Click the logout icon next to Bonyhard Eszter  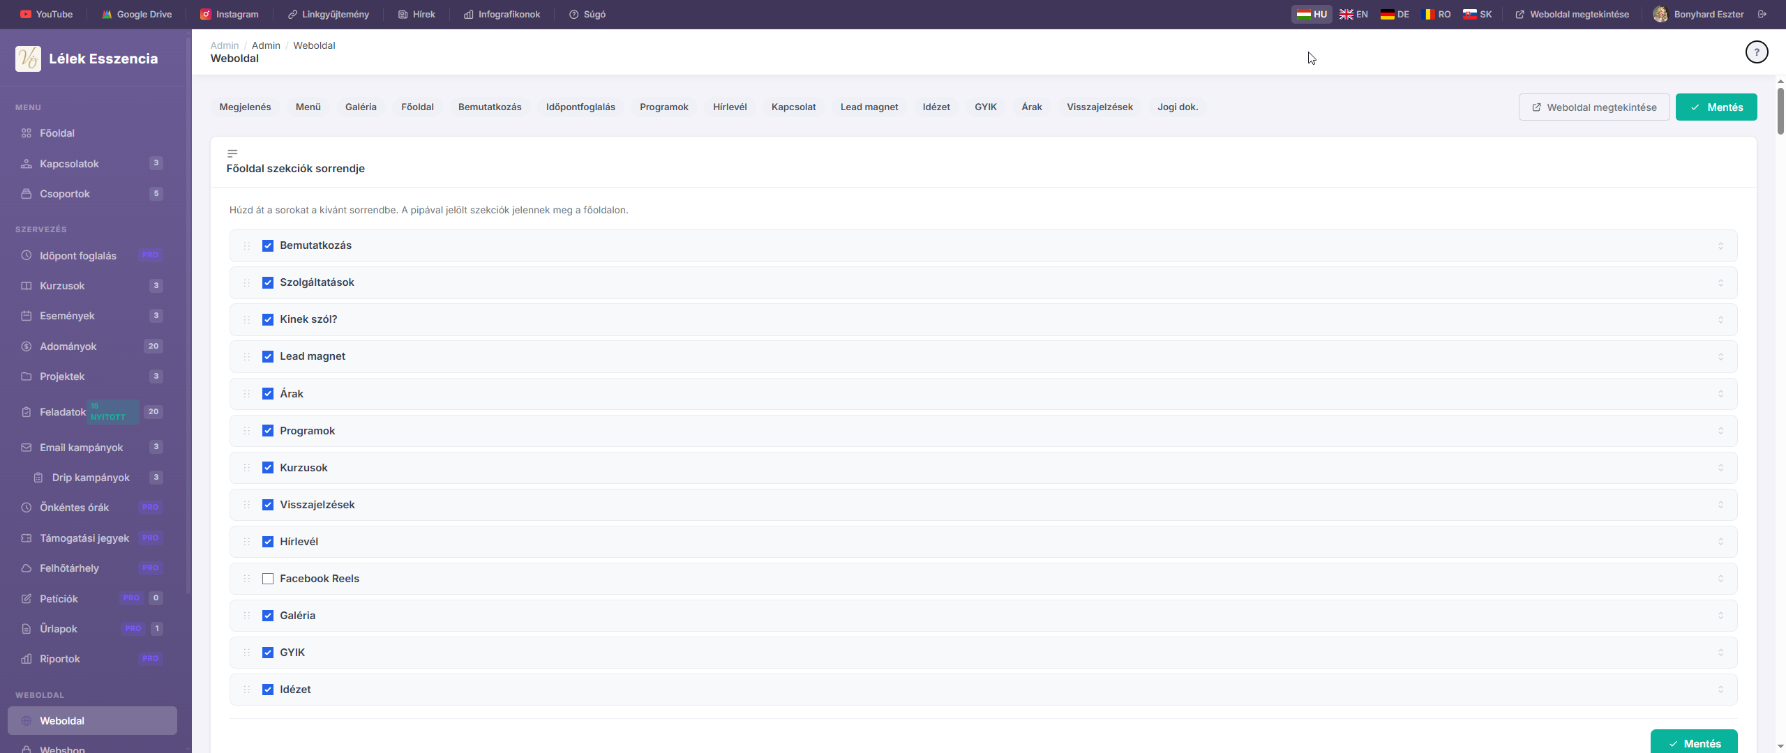coord(1762,14)
